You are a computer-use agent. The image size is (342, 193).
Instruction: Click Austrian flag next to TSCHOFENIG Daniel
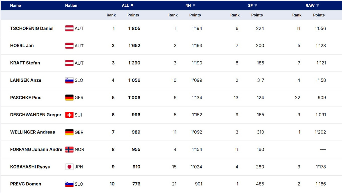click(69, 28)
